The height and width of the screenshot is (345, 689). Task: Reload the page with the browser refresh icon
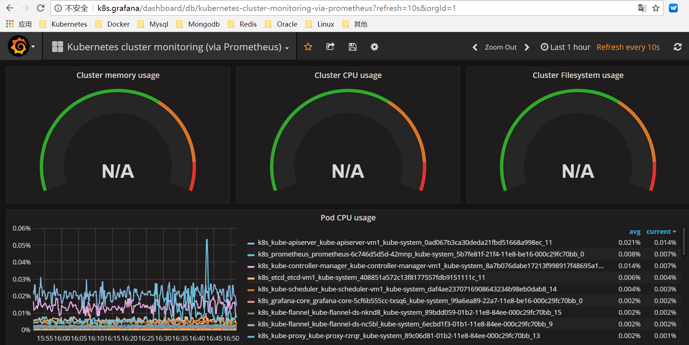(x=41, y=8)
